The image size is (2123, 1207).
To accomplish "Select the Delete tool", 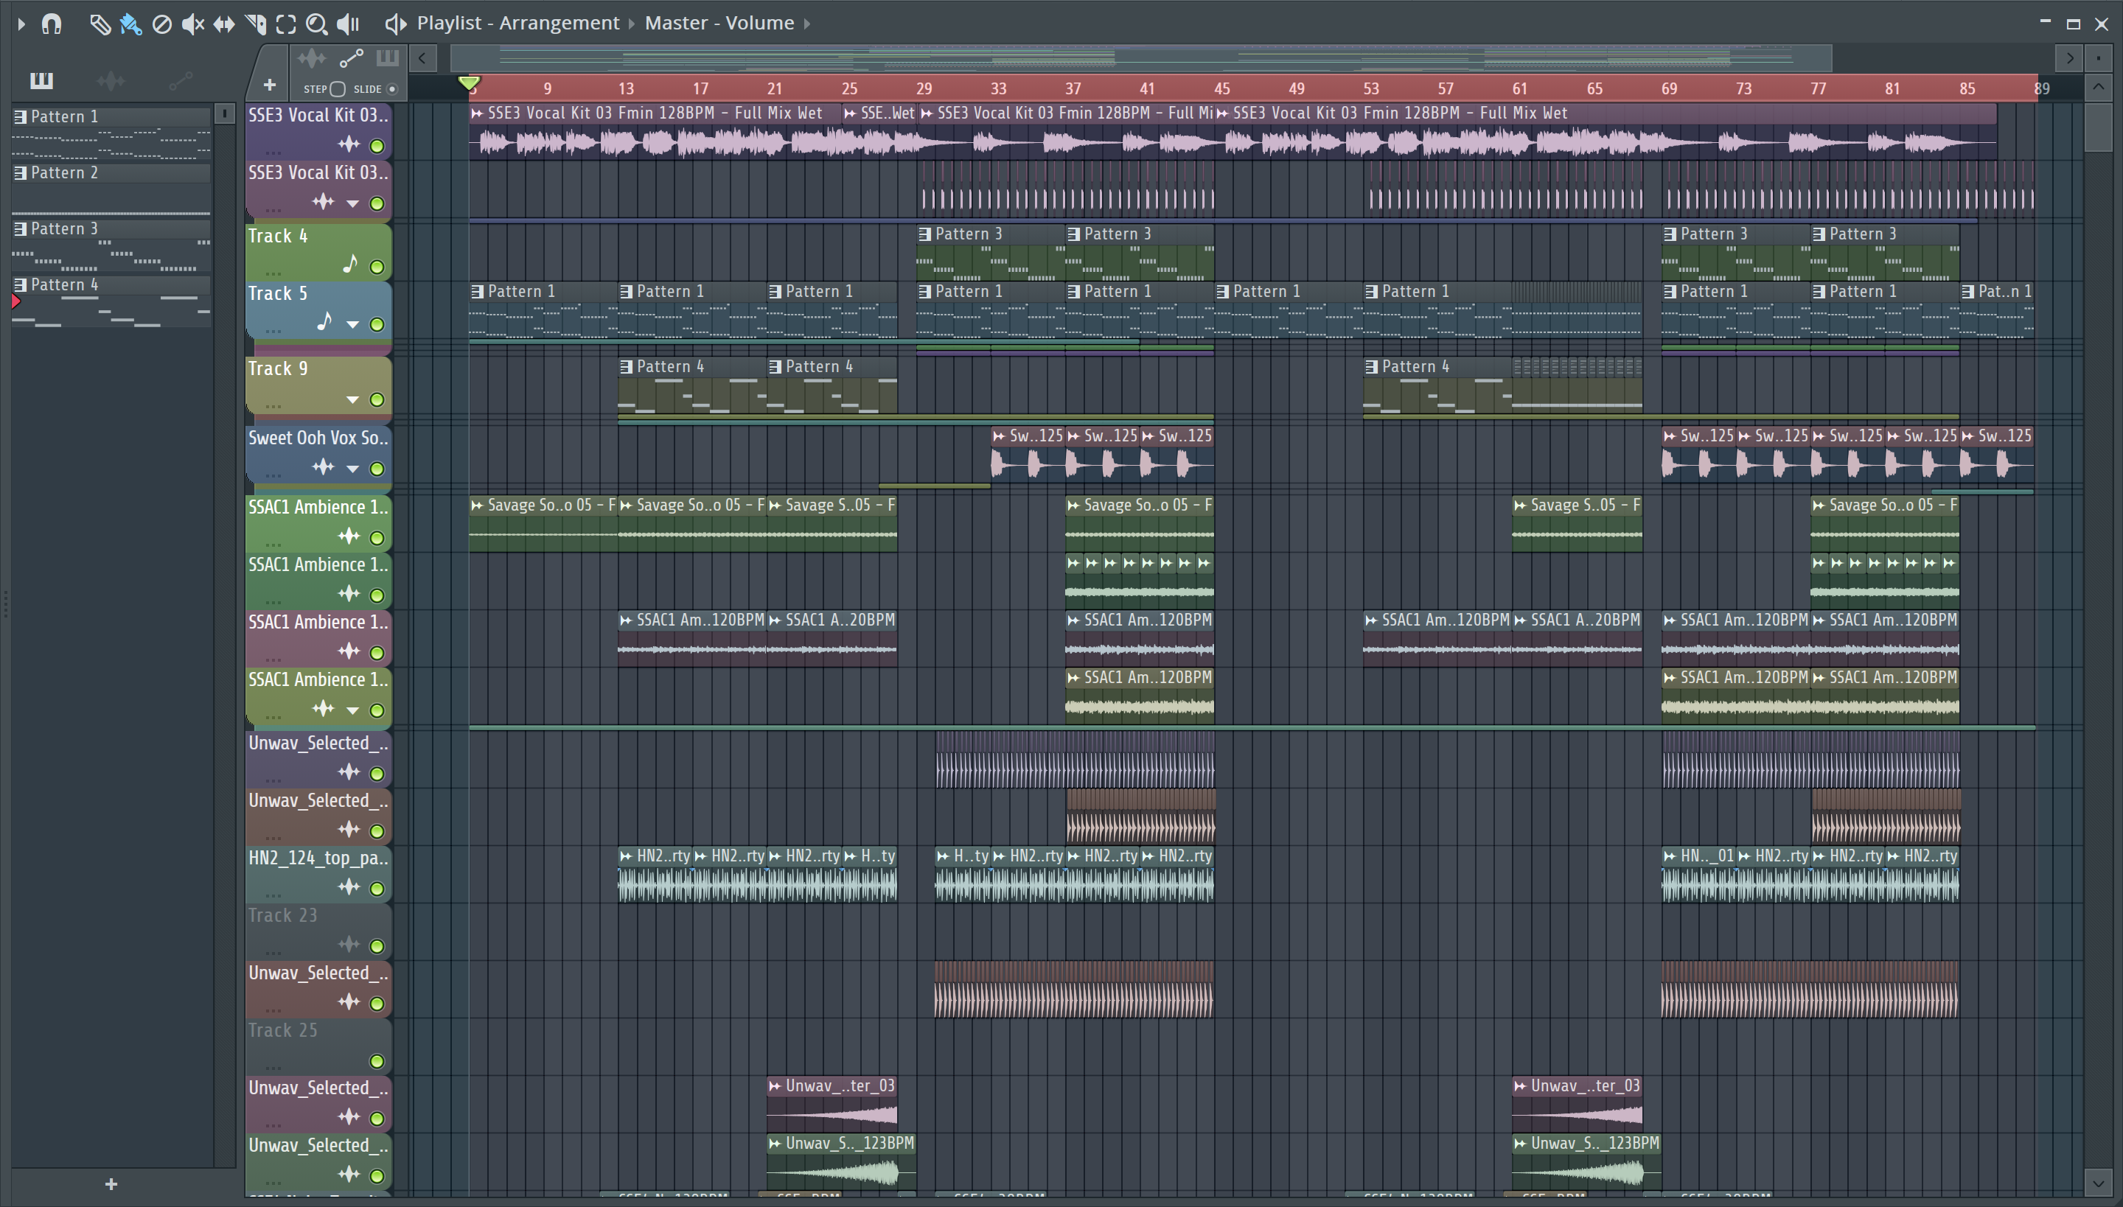I will [162, 24].
